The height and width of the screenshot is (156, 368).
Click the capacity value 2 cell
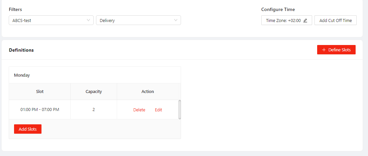(x=94, y=109)
